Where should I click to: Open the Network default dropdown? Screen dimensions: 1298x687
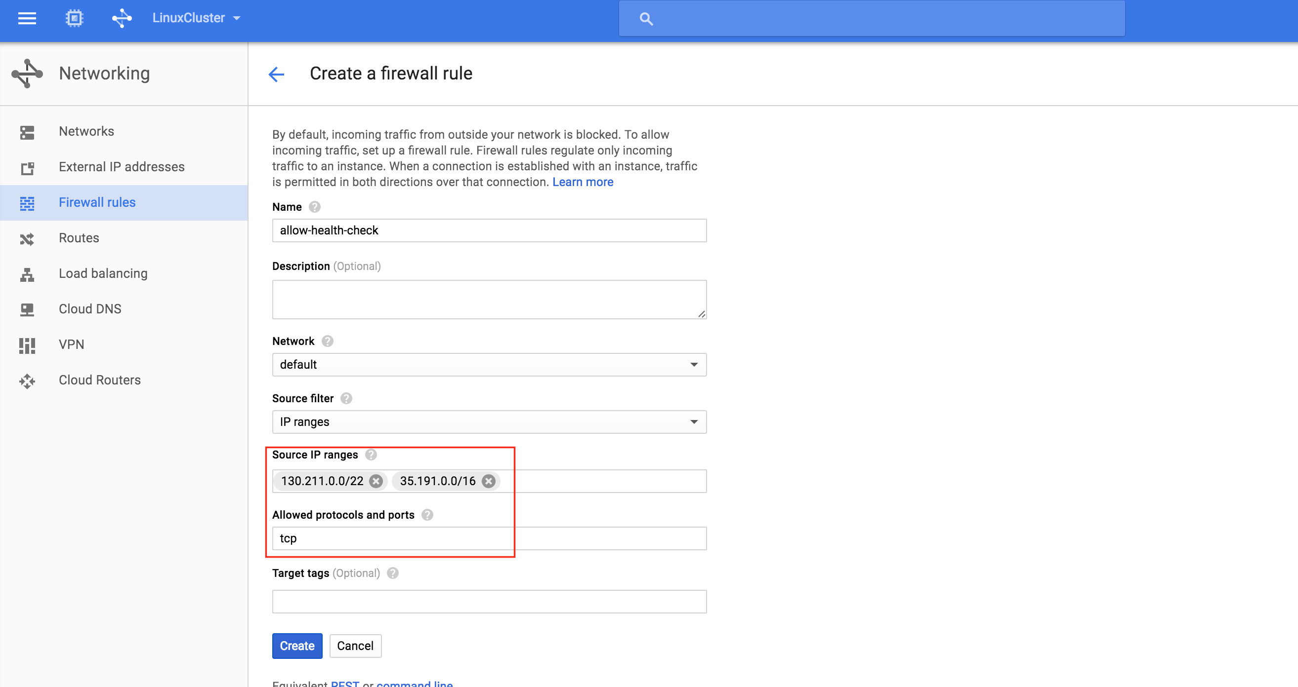tap(489, 364)
